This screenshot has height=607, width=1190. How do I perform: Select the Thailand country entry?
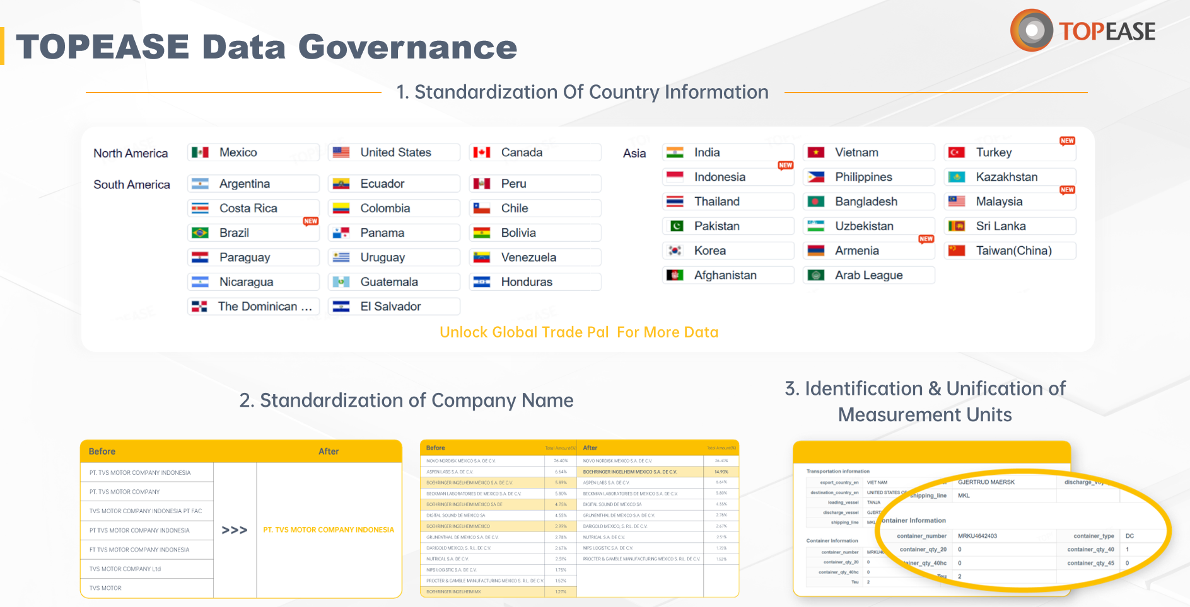click(x=728, y=201)
